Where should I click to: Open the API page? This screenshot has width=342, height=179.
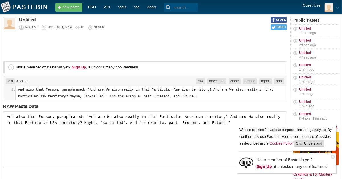click(x=107, y=7)
